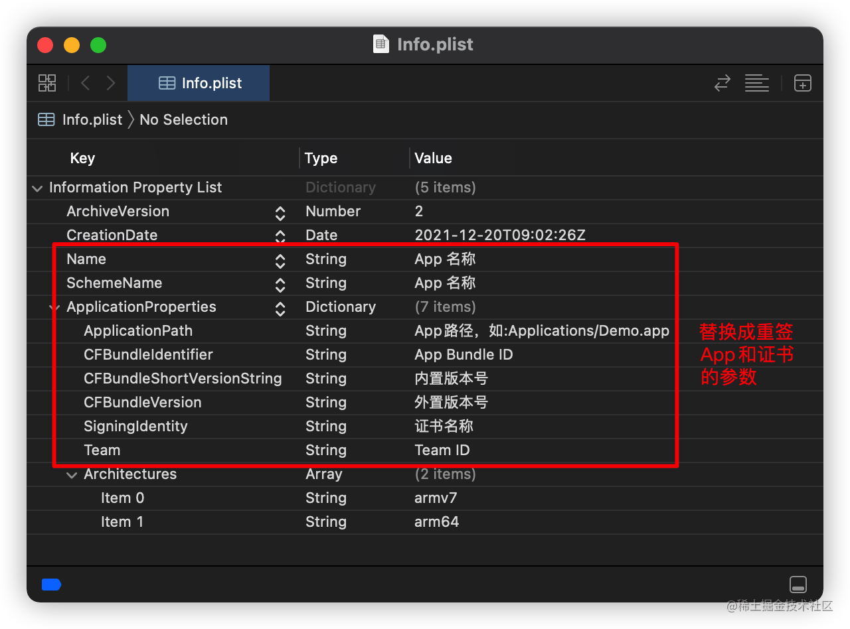Image resolution: width=850 pixels, height=629 pixels.
Task: Click the ArchiveVersion value 2
Action: 419,211
